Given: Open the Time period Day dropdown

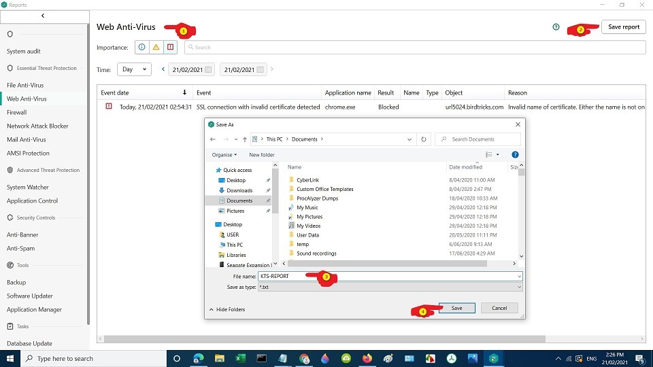Looking at the screenshot, I should click(134, 69).
